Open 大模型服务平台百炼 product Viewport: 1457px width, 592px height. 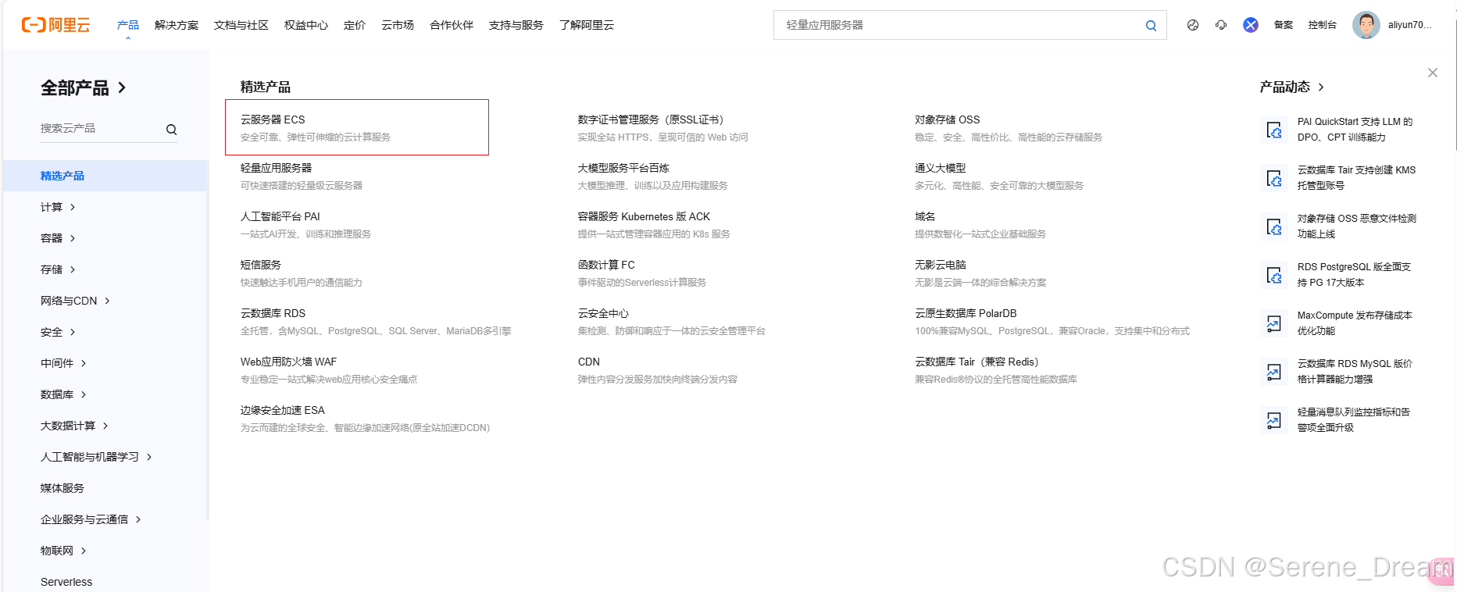[623, 168]
